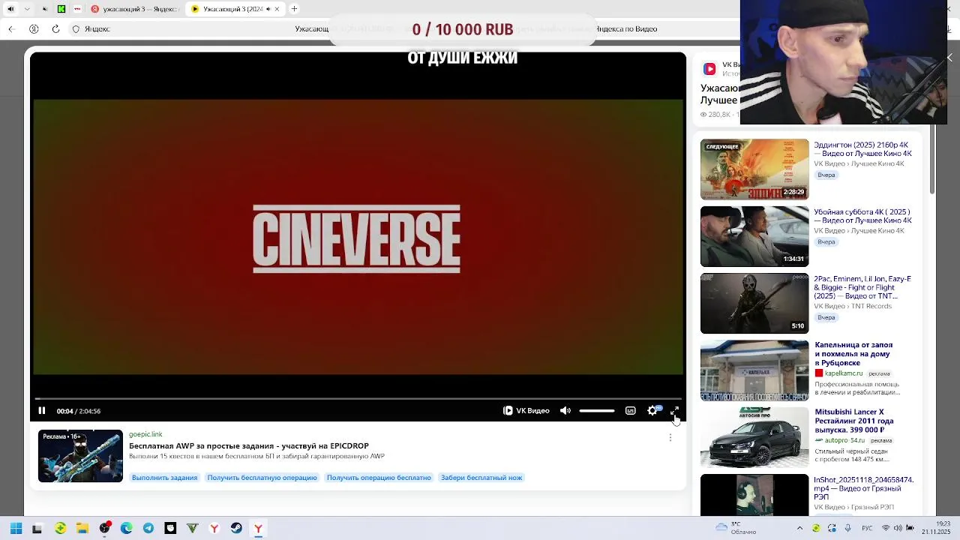Toggle subtitles icon in video player
This screenshot has width=960, height=540.
pos(631,411)
